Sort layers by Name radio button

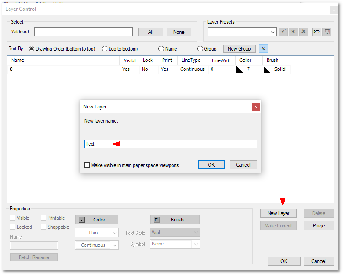click(x=161, y=49)
